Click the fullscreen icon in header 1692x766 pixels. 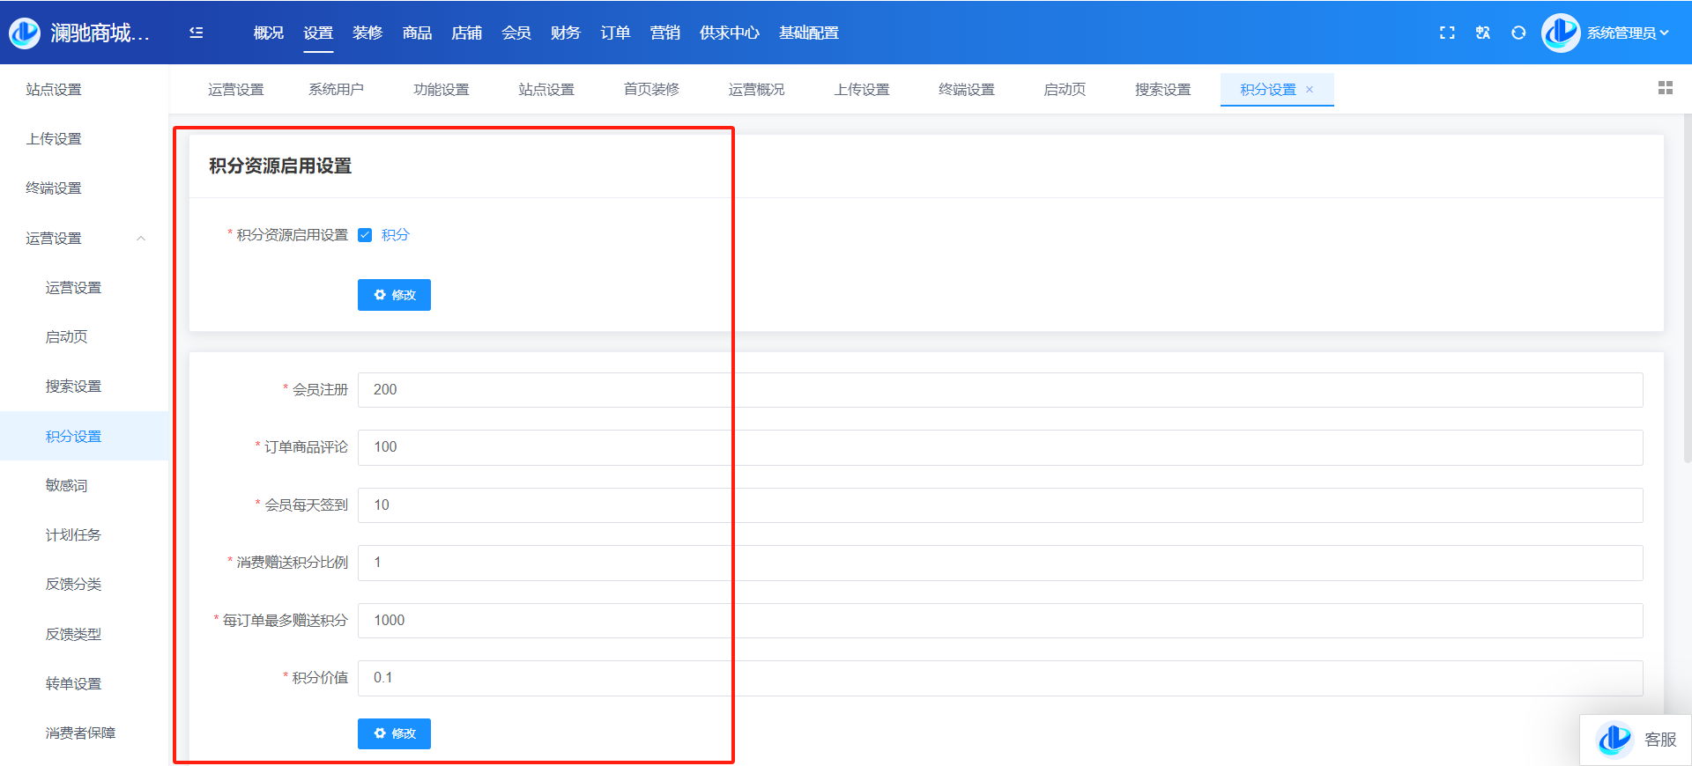(1447, 33)
